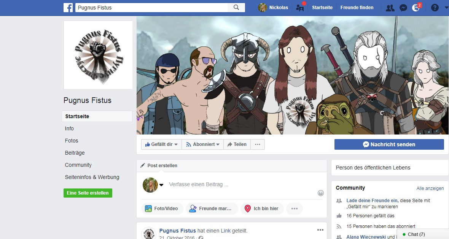Click the Facebook logo icon

click(68, 8)
